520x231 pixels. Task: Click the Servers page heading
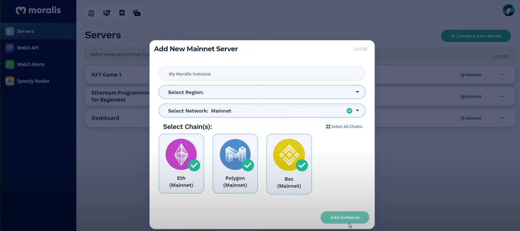[103, 35]
